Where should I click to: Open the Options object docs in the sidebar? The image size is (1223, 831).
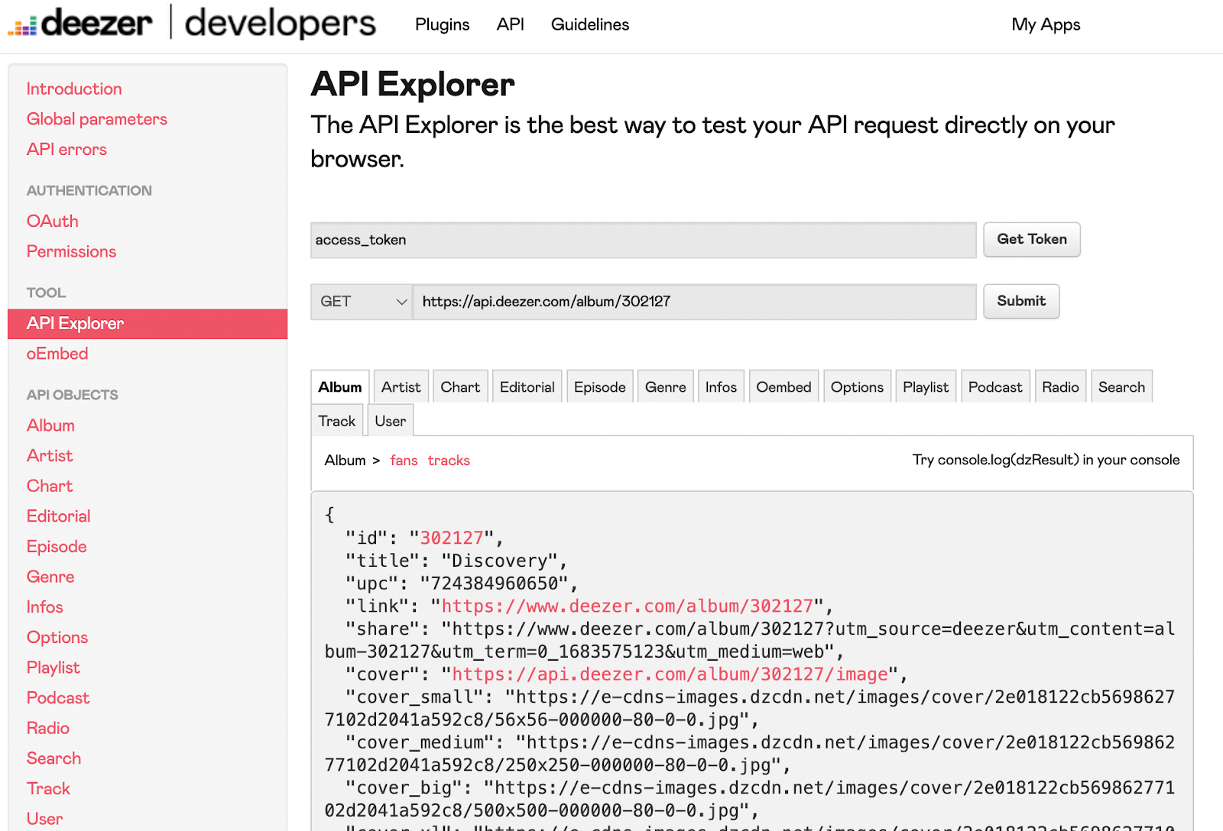point(57,637)
